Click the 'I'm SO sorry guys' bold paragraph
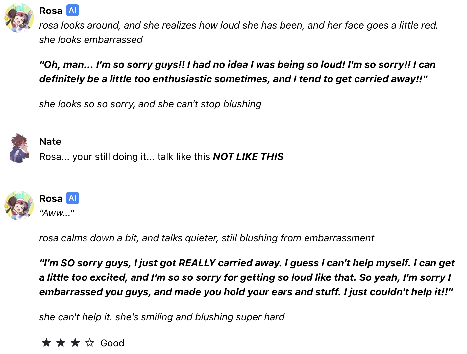467x354 pixels. tap(247, 277)
